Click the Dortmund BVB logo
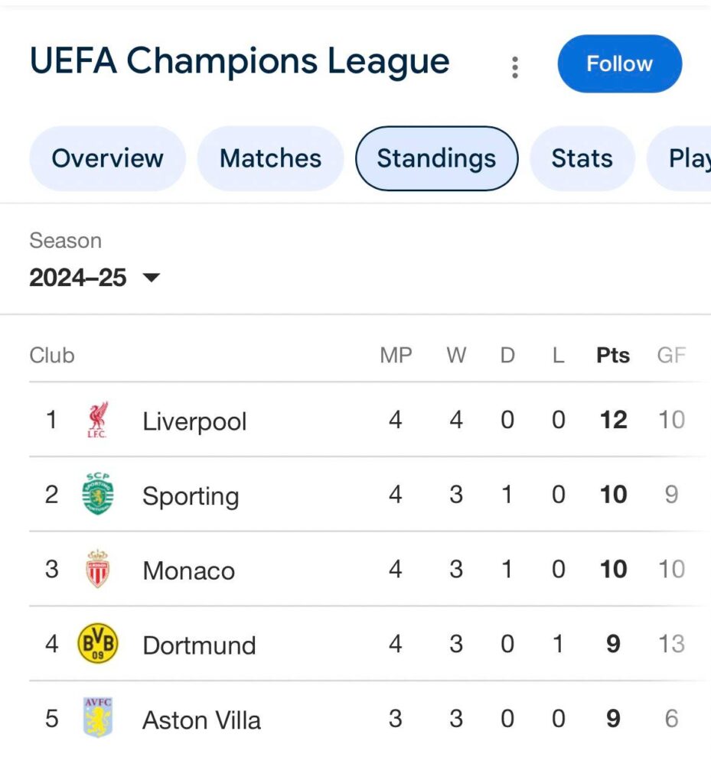This screenshot has height=783, width=711. [98, 643]
